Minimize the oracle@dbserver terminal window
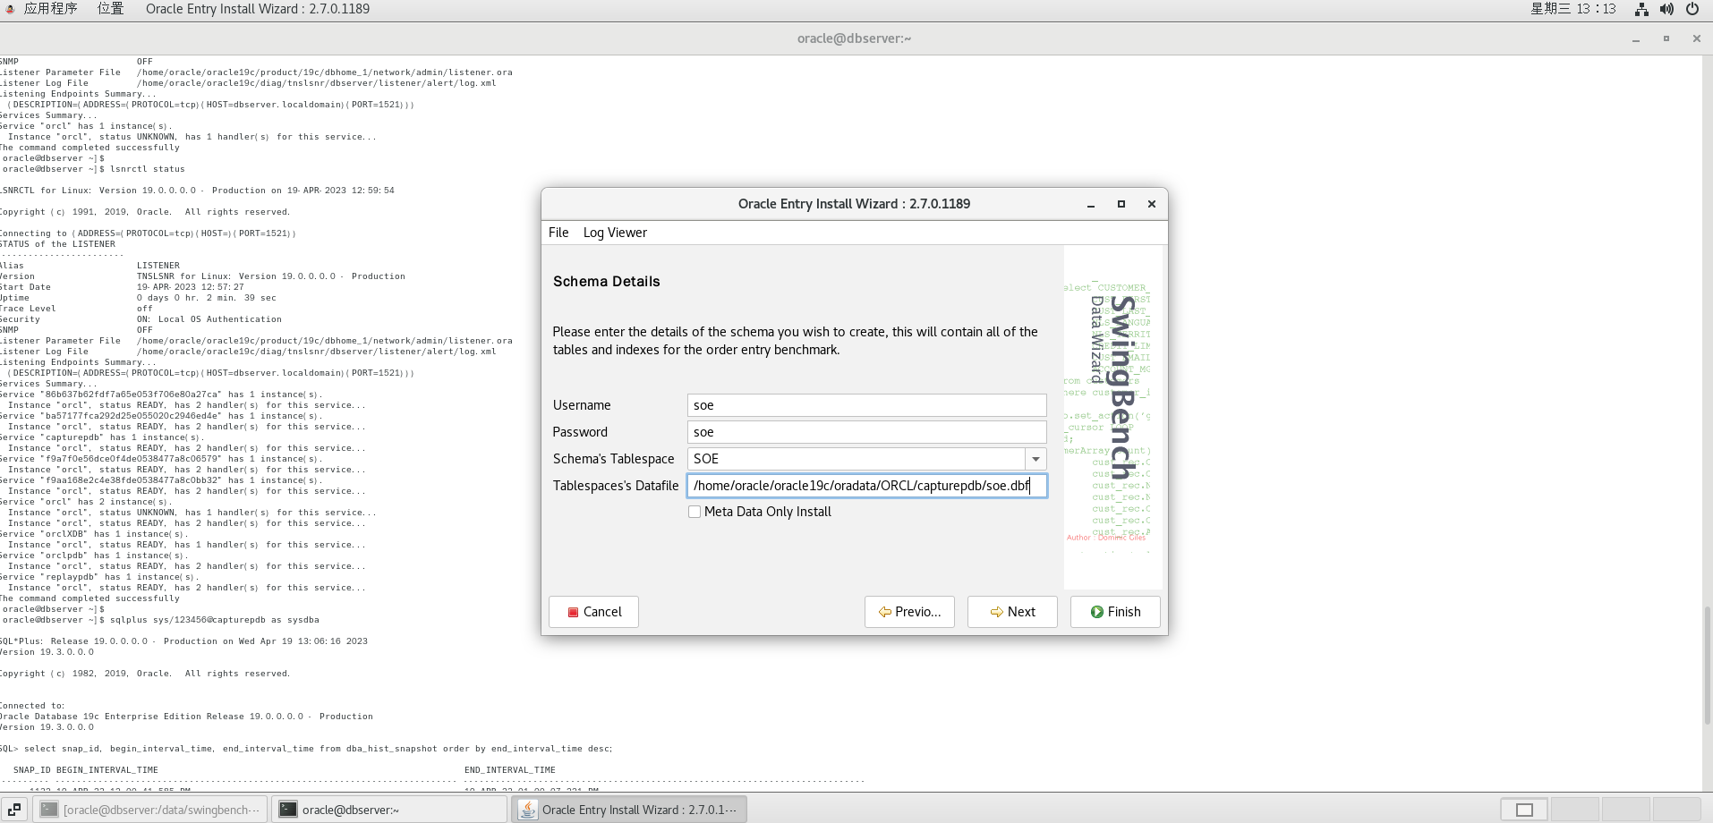 (1636, 39)
